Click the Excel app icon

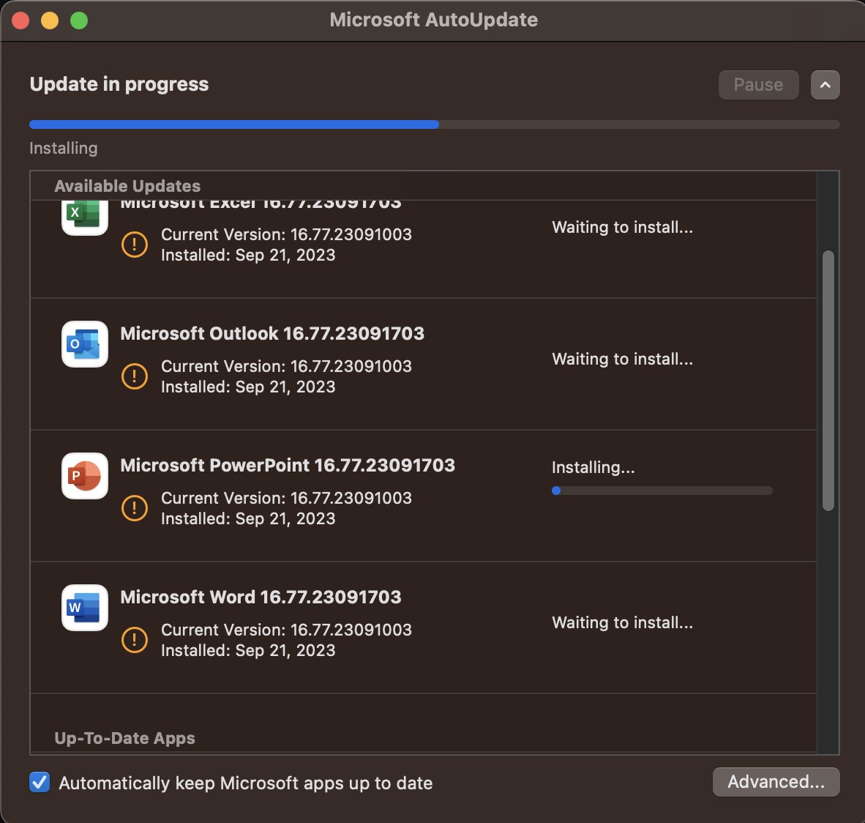coord(84,217)
